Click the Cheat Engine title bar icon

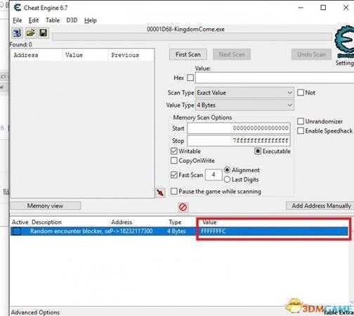pyautogui.click(x=17, y=8)
